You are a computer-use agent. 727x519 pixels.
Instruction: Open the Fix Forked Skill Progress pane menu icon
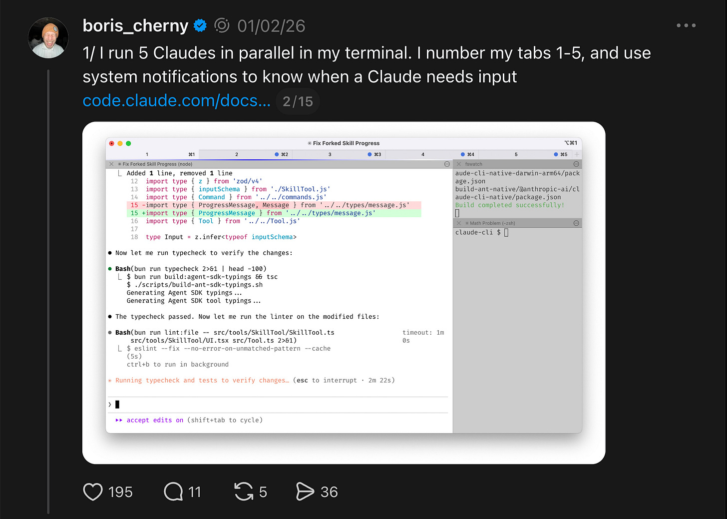pyautogui.click(x=447, y=164)
